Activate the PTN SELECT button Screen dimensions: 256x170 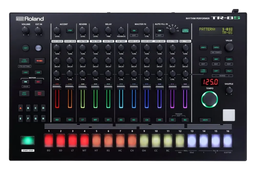click(x=24, y=61)
